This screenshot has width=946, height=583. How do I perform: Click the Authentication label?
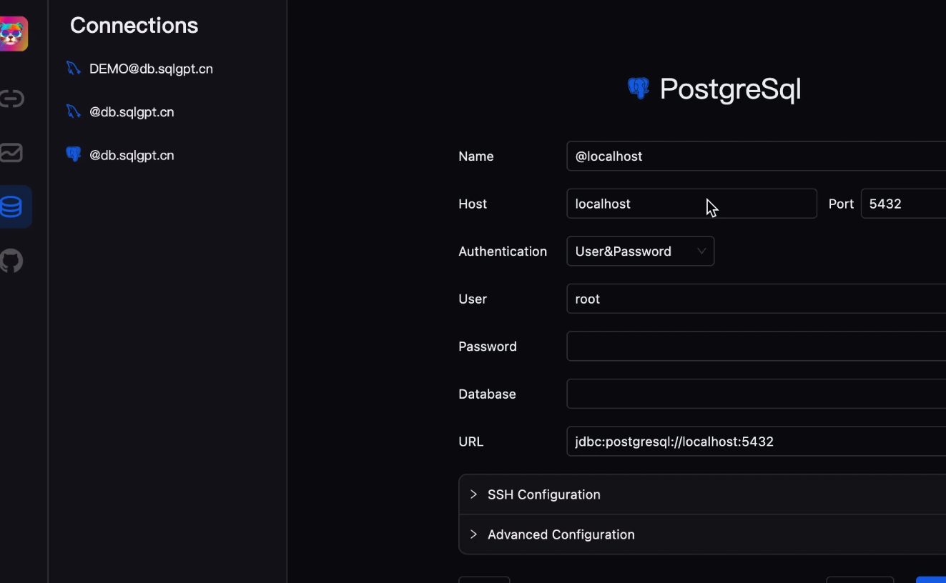(x=503, y=251)
